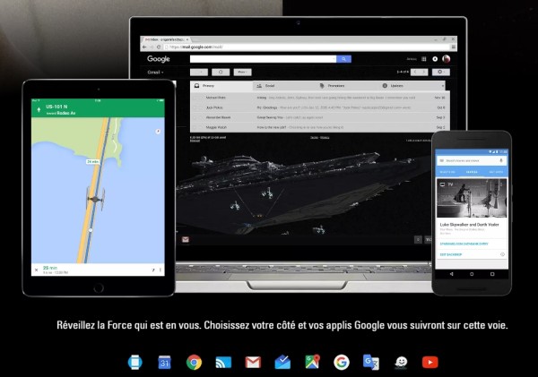
Task: Switch to the Updates inbox tab
Action: pos(409,86)
